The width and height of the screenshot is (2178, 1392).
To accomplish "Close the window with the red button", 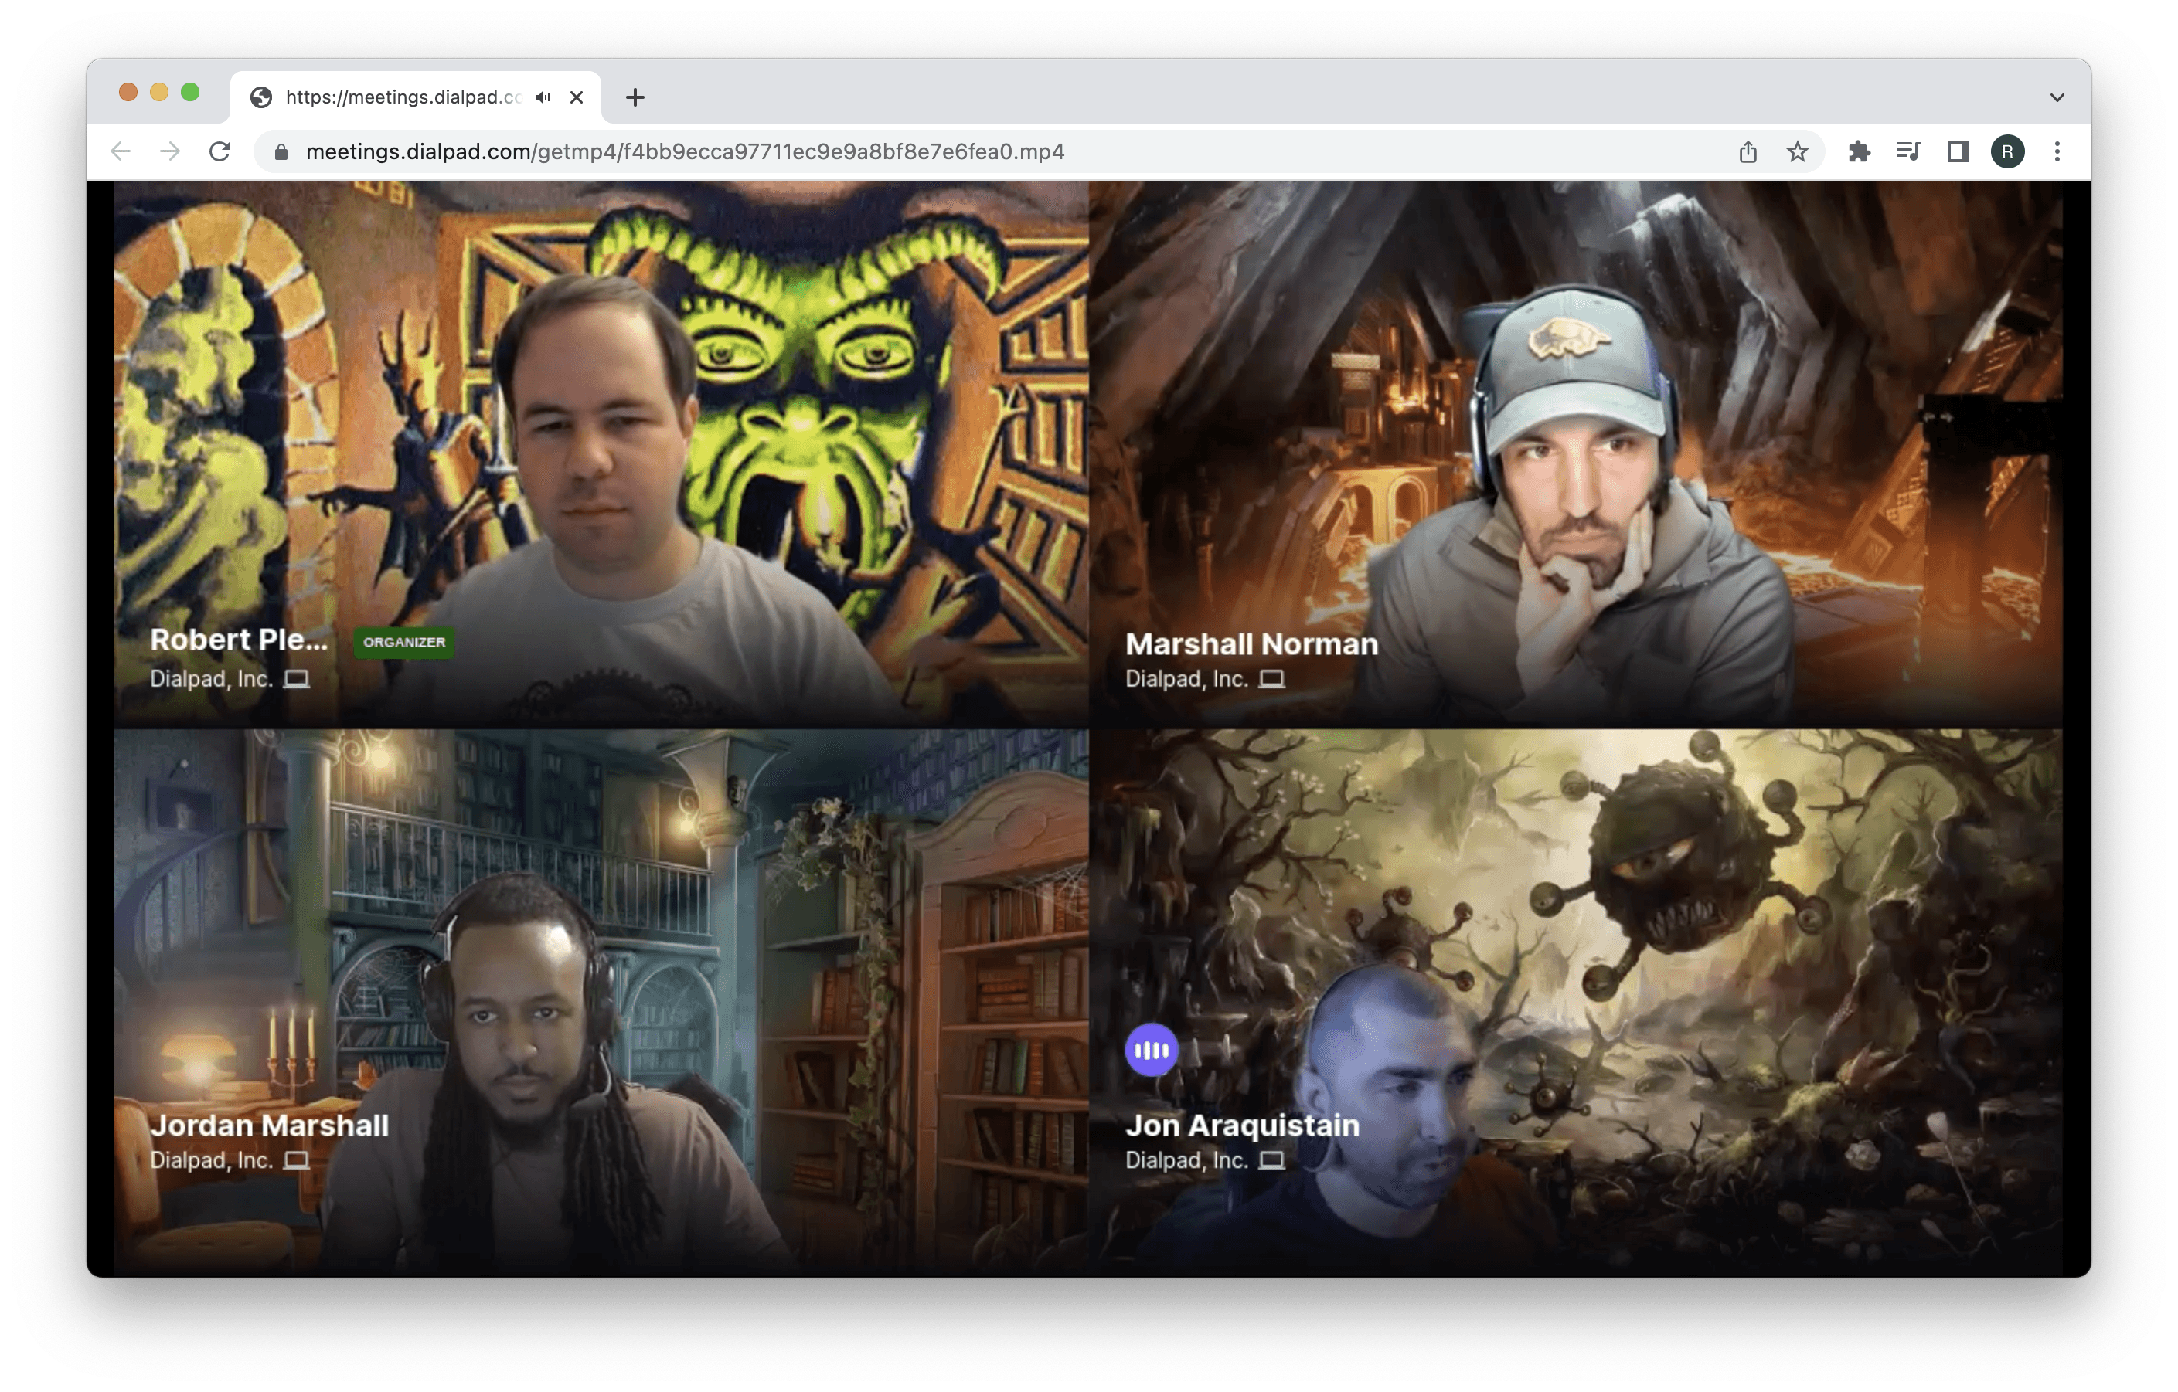I will click(x=128, y=92).
